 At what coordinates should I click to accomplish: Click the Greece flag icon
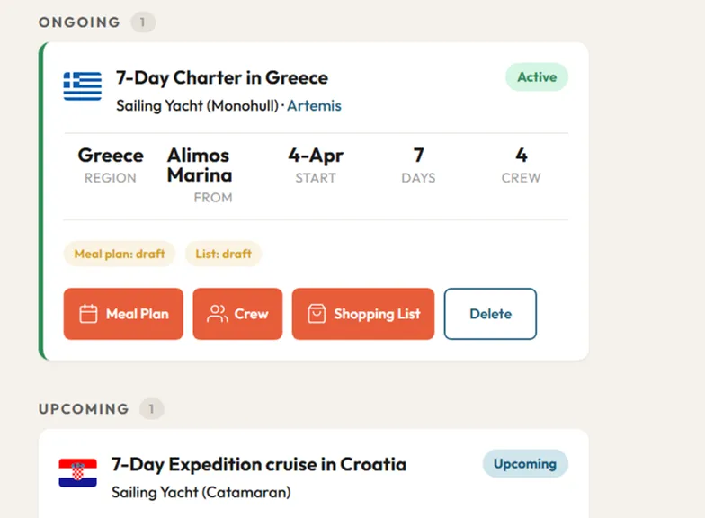[x=82, y=86]
